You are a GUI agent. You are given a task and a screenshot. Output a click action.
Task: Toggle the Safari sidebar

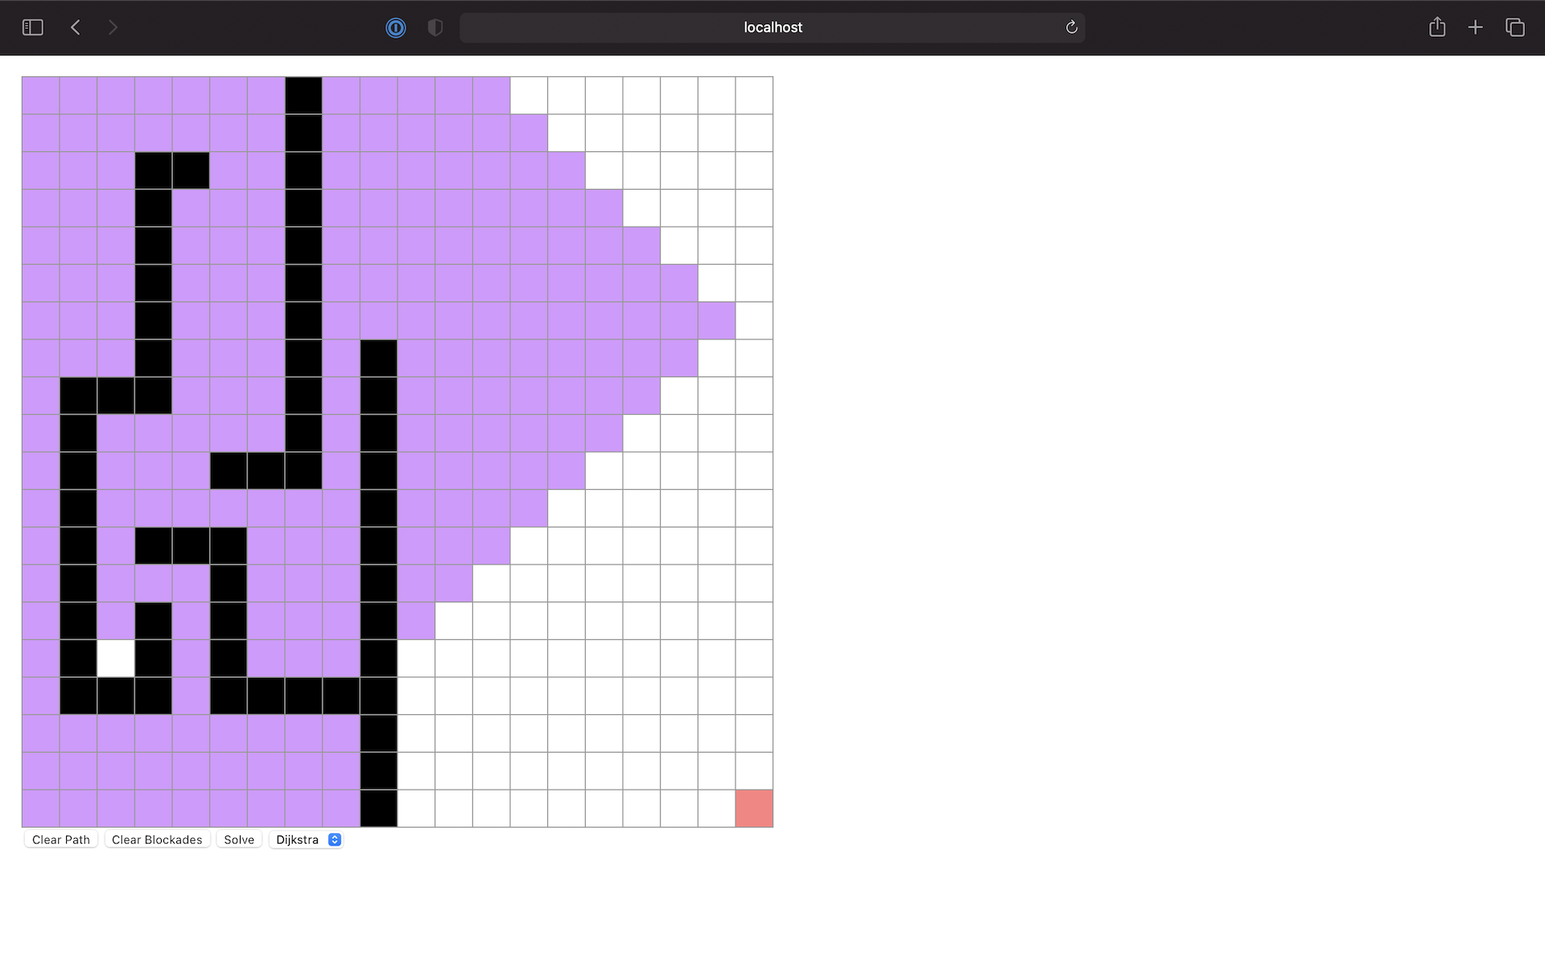32,27
